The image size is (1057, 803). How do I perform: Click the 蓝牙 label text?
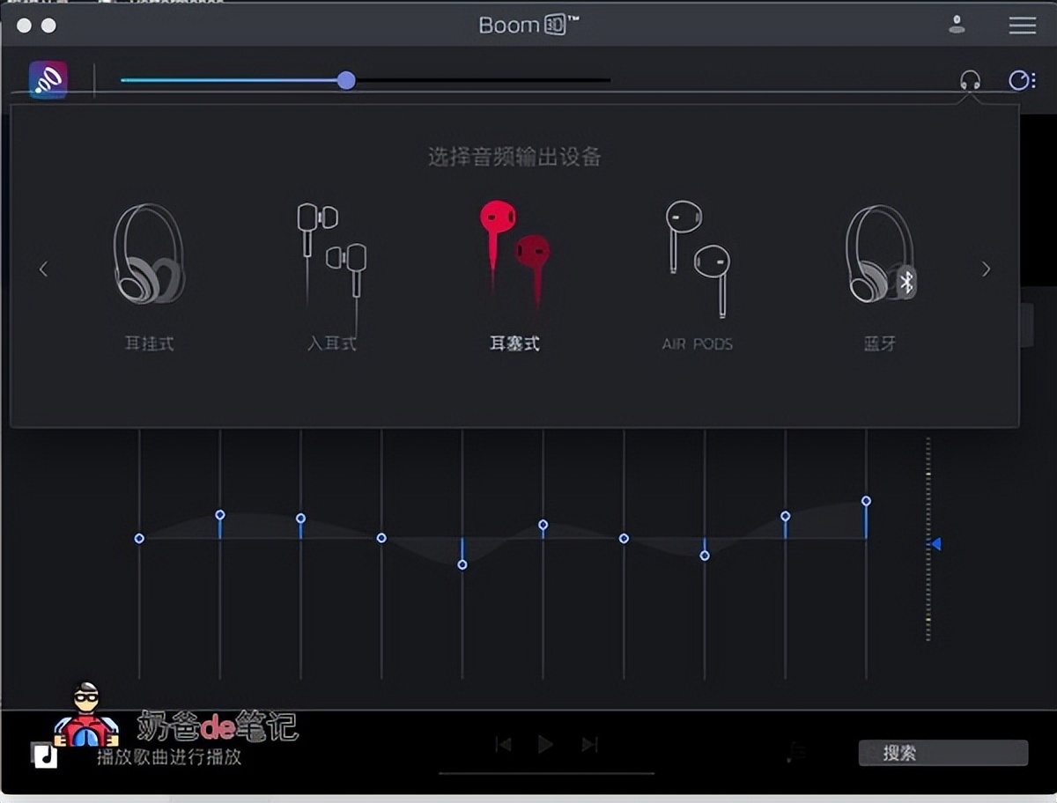[880, 343]
